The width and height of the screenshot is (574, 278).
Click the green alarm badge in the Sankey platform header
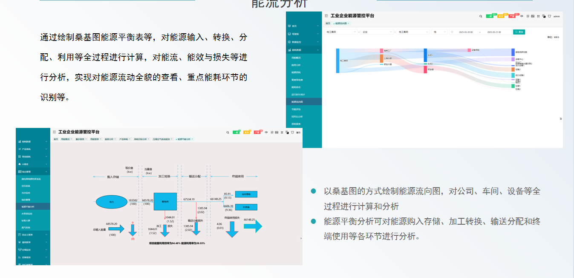tap(490, 16)
